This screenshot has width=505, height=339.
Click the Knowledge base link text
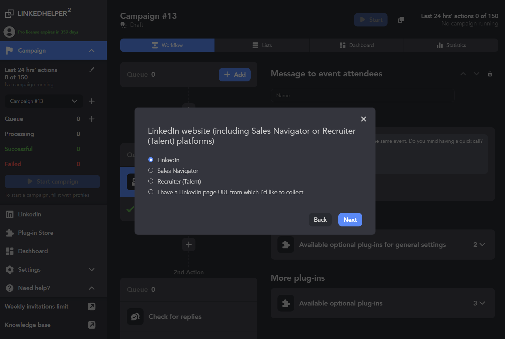(x=28, y=325)
